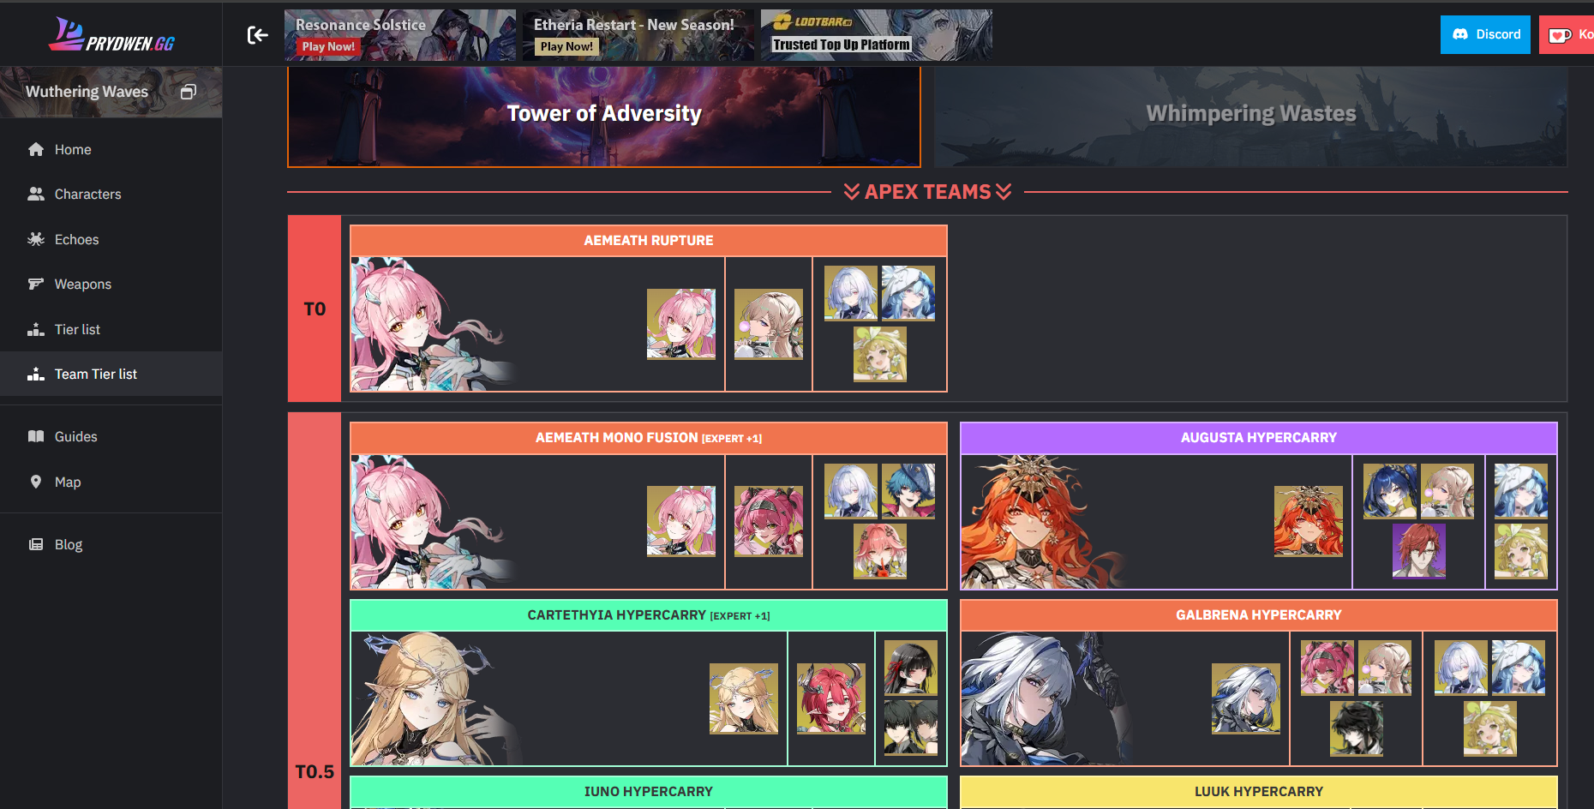Click the Resonance Solstice Play Now banner
1594x809 pixels.
tap(400, 35)
